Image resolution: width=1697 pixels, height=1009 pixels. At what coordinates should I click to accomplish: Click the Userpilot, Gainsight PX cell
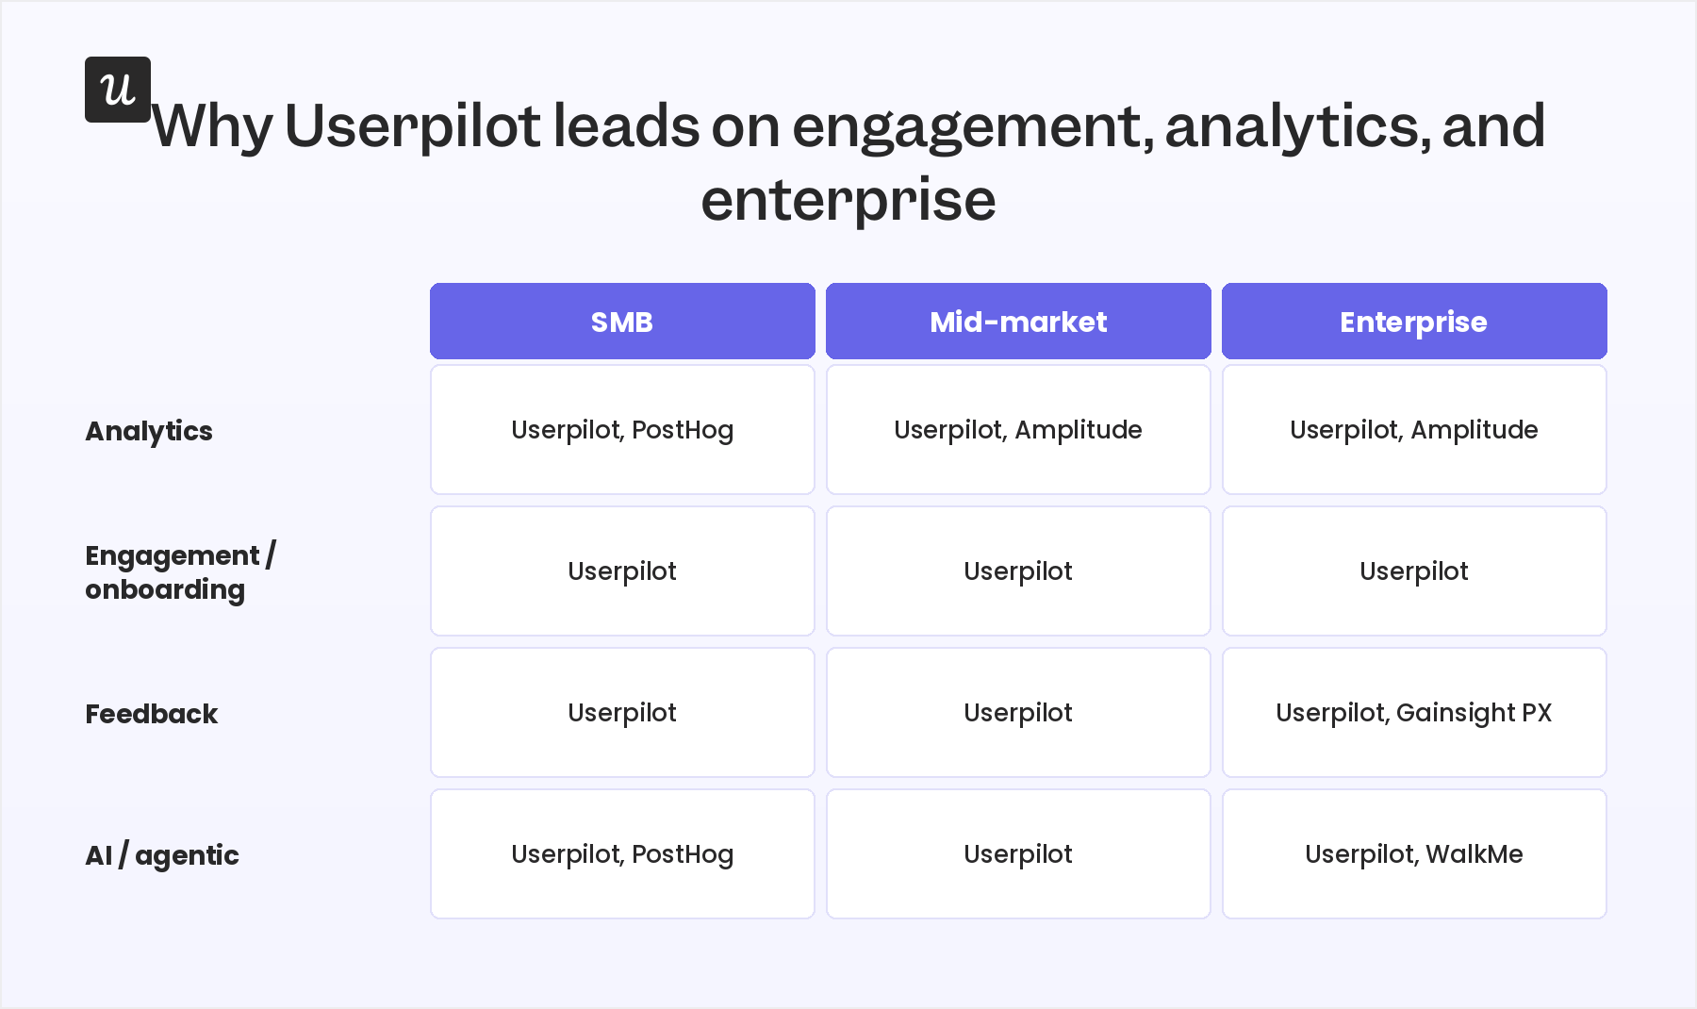1414,713
